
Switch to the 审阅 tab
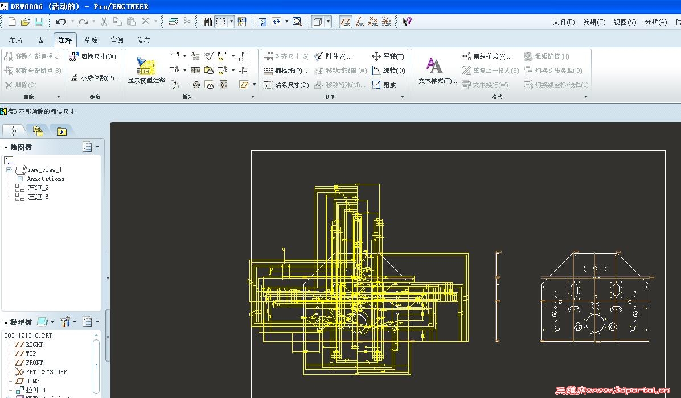[x=117, y=40]
